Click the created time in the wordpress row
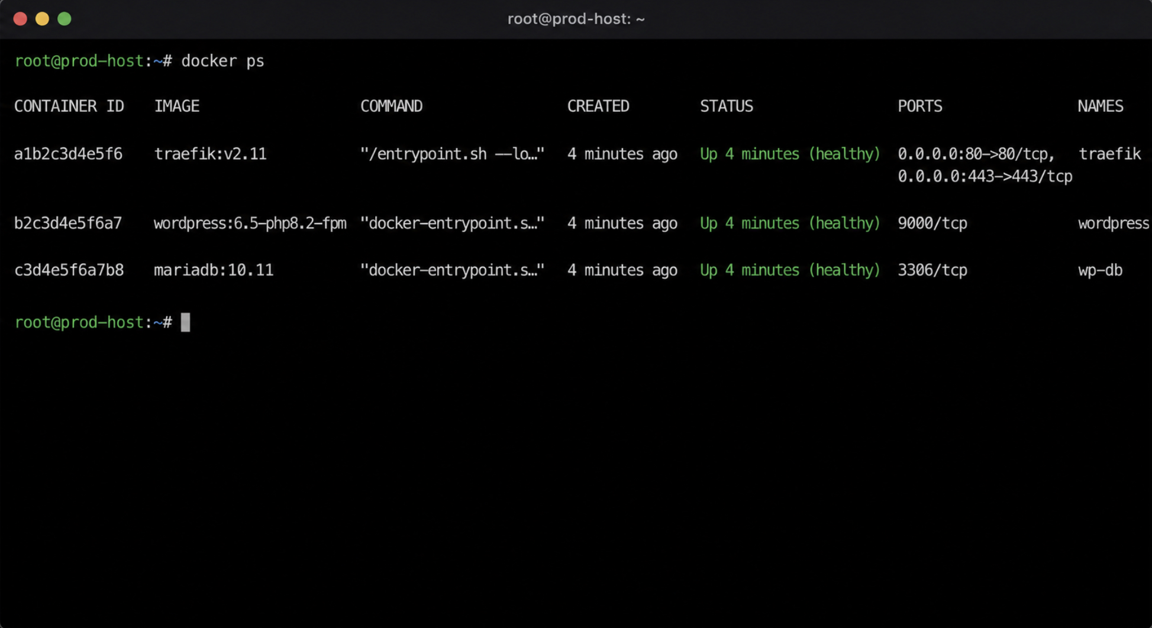The height and width of the screenshot is (628, 1152). 622,224
